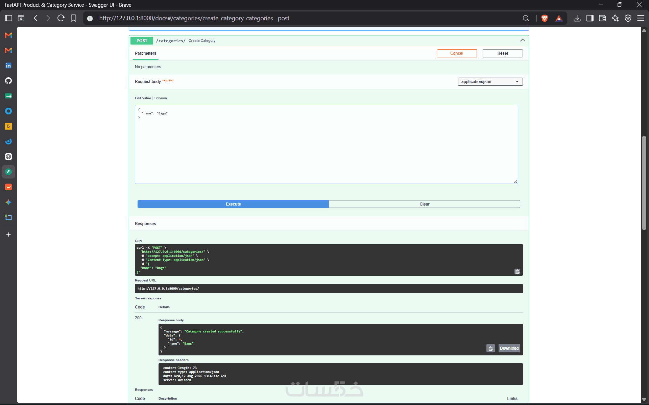Screen dimensions: 649x405
Task: Click the top scrollbar up arrow
Action: click(x=644, y=30)
